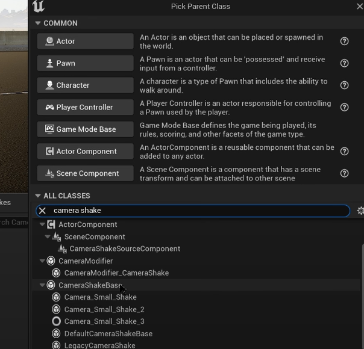The width and height of the screenshot is (364, 349).
Task: Select DefaultCameraShakeBase class entry
Action: pyautogui.click(x=108, y=333)
